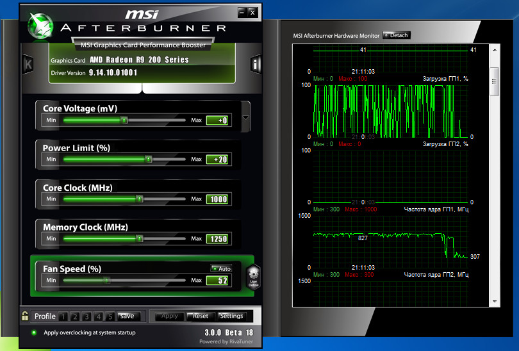Viewport: 519px width, 351px height.
Task: Select profile slot 3
Action: (86, 316)
